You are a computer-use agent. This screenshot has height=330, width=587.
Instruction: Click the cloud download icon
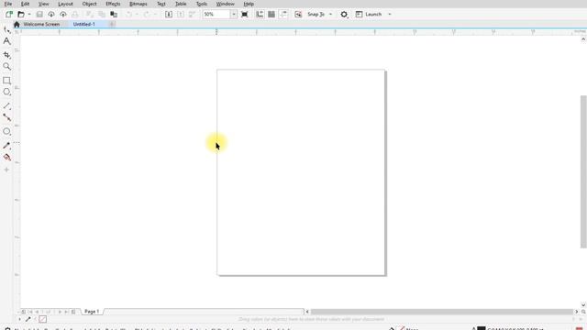pos(51,15)
